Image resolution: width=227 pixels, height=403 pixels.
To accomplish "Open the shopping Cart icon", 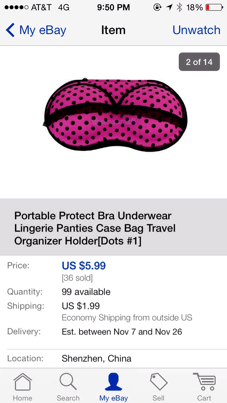I will [204, 382].
